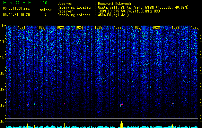
Task: Click the meteor count value 7
Action: point(46,15)
